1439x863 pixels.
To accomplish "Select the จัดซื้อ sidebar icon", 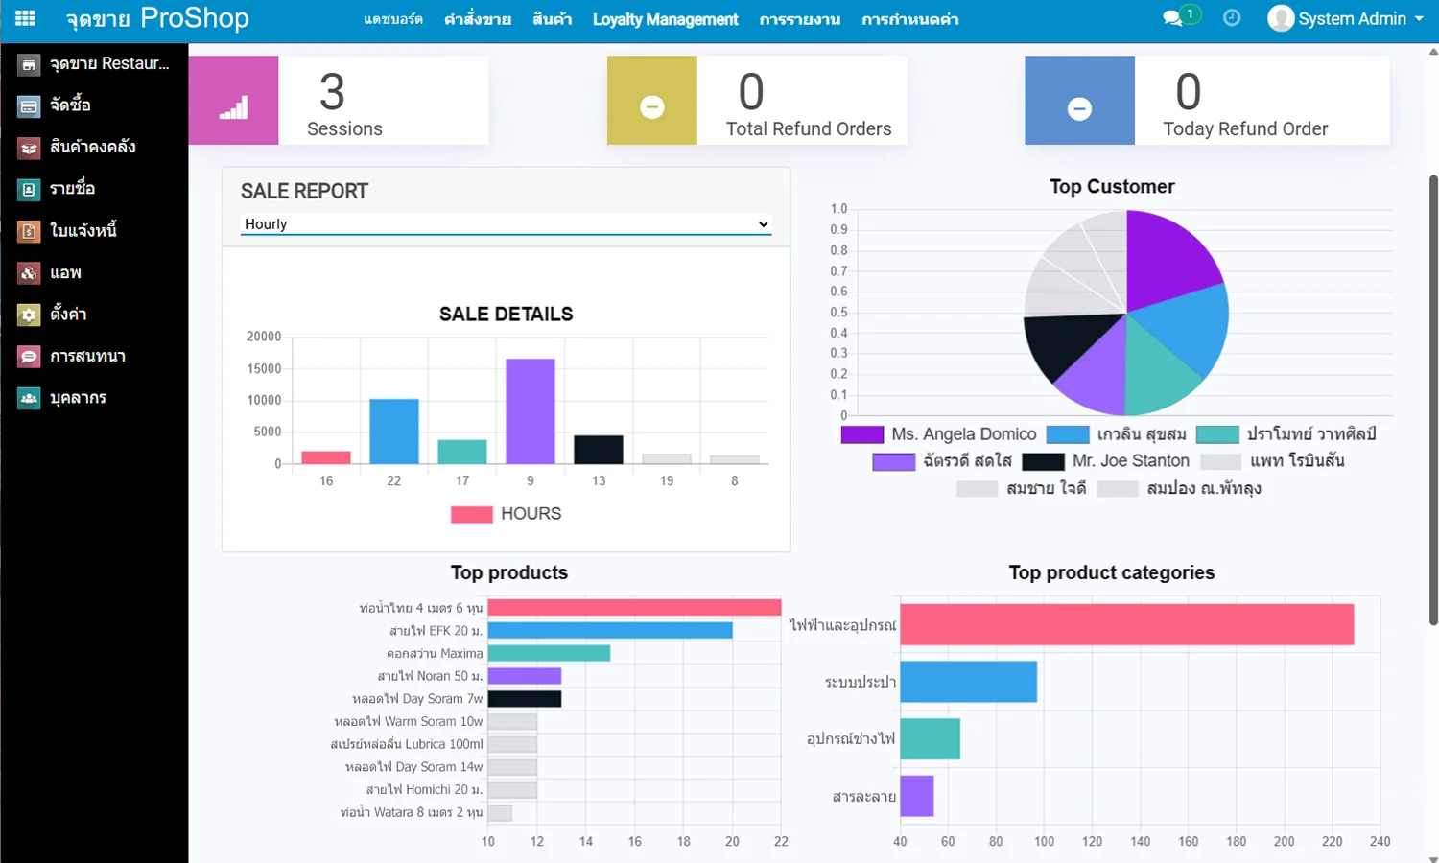I will tap(28, 105).
